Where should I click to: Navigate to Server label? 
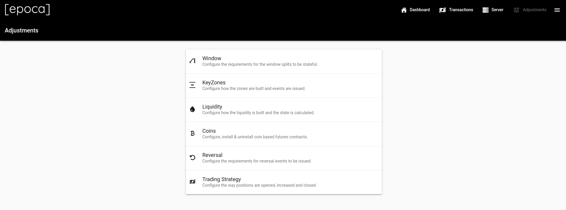[497, 10]
